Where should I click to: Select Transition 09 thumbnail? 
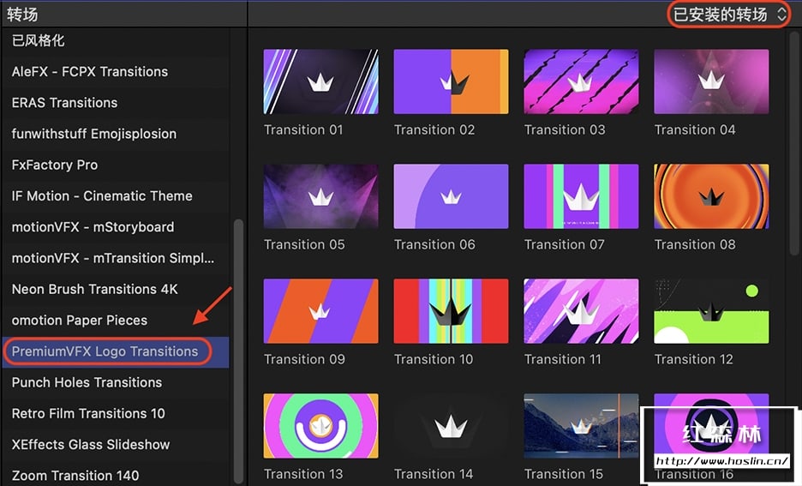pos(321,311)
